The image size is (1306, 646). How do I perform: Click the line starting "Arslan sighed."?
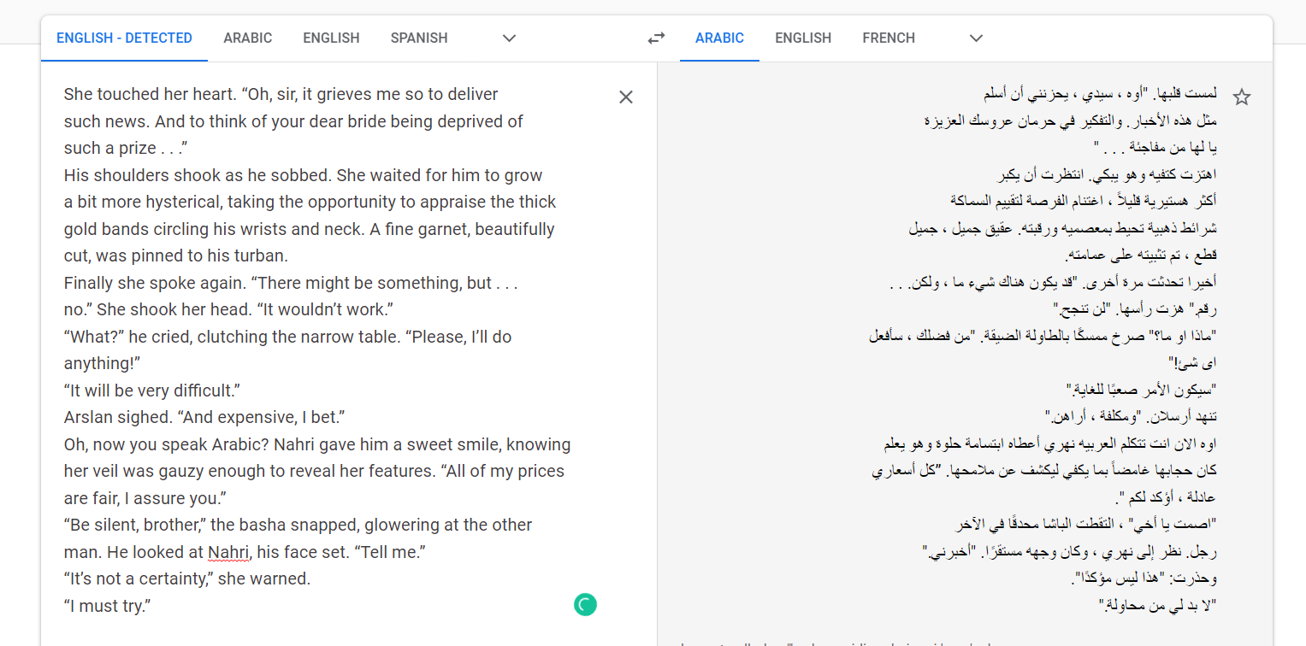pos(204,418)
